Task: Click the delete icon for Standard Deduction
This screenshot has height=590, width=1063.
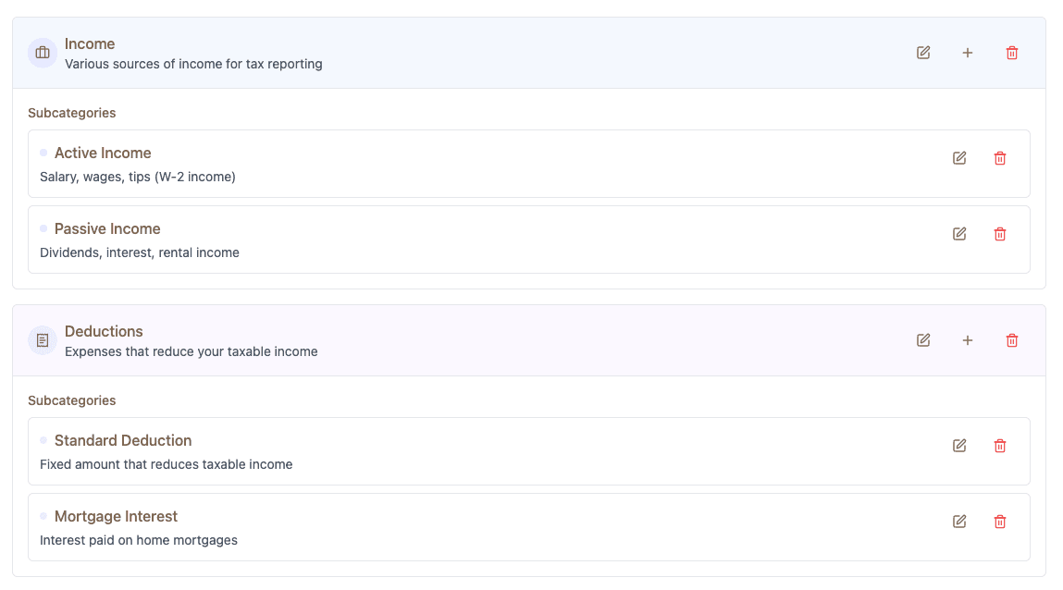Action: (x=1000, y=445)
